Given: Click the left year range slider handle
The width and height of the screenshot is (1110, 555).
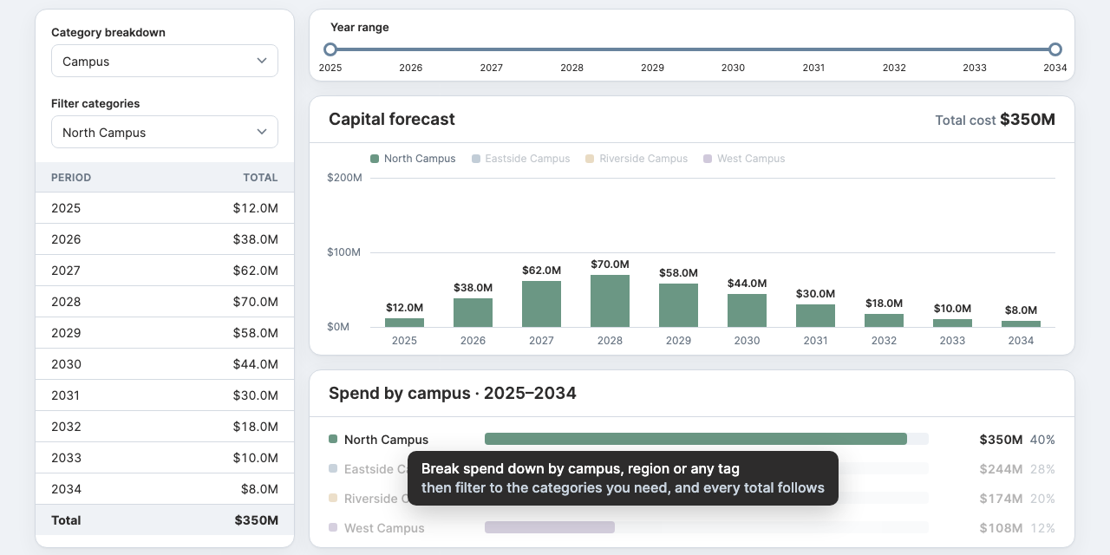Looking at the screenshot, I should pyautogui.click(x=330, y=49).
